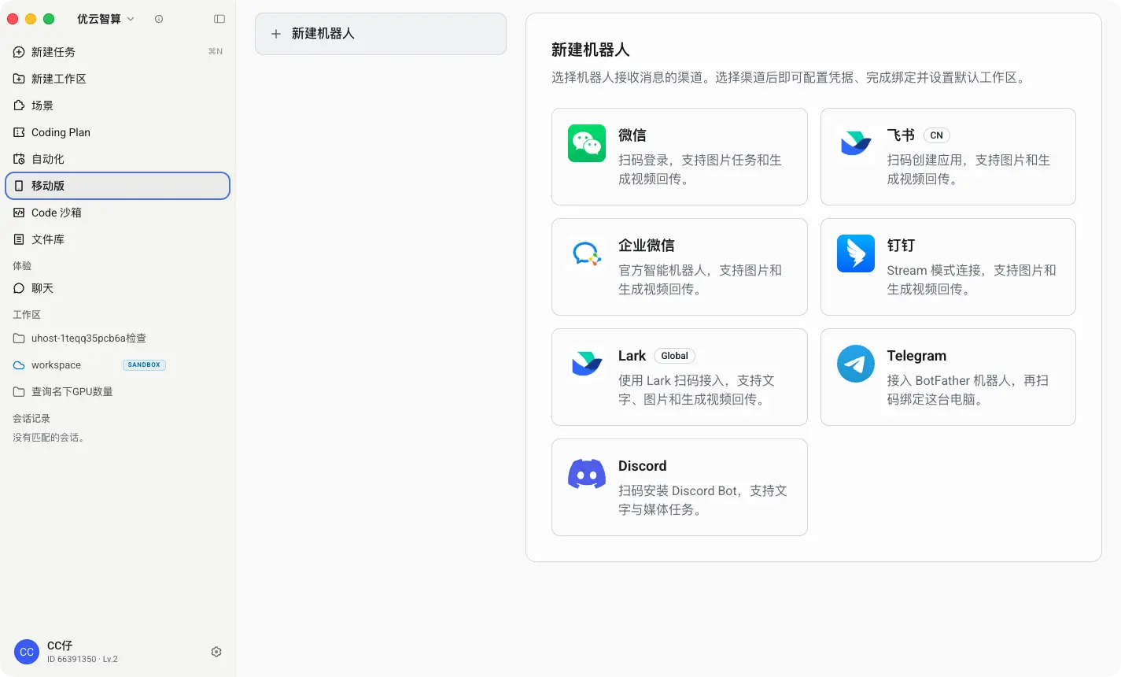Click the WeChat 微信 green icon
This screenshot has width=1121, height=677.
tap(587, 143)
